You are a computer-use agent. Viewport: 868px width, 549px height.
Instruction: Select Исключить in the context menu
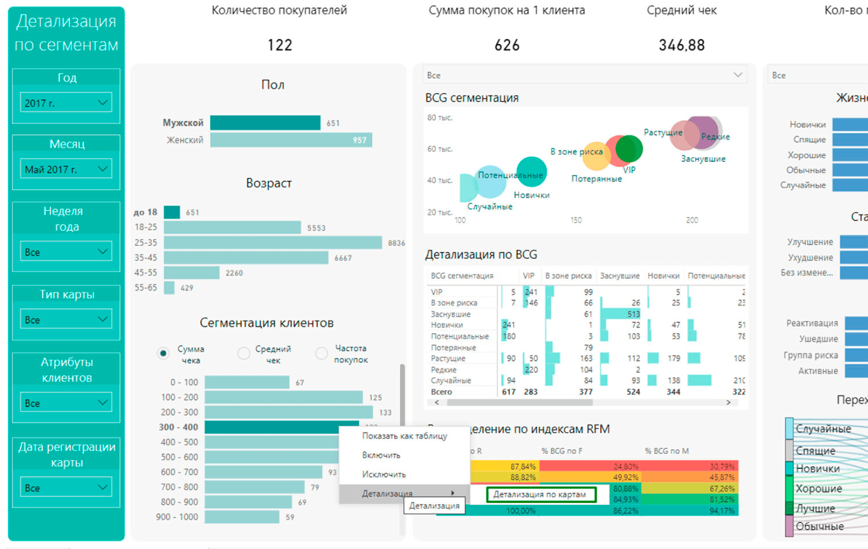pos(384,474)
